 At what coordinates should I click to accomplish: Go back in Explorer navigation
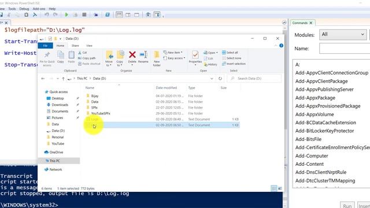pyautogui.click(x=43, y=79)
